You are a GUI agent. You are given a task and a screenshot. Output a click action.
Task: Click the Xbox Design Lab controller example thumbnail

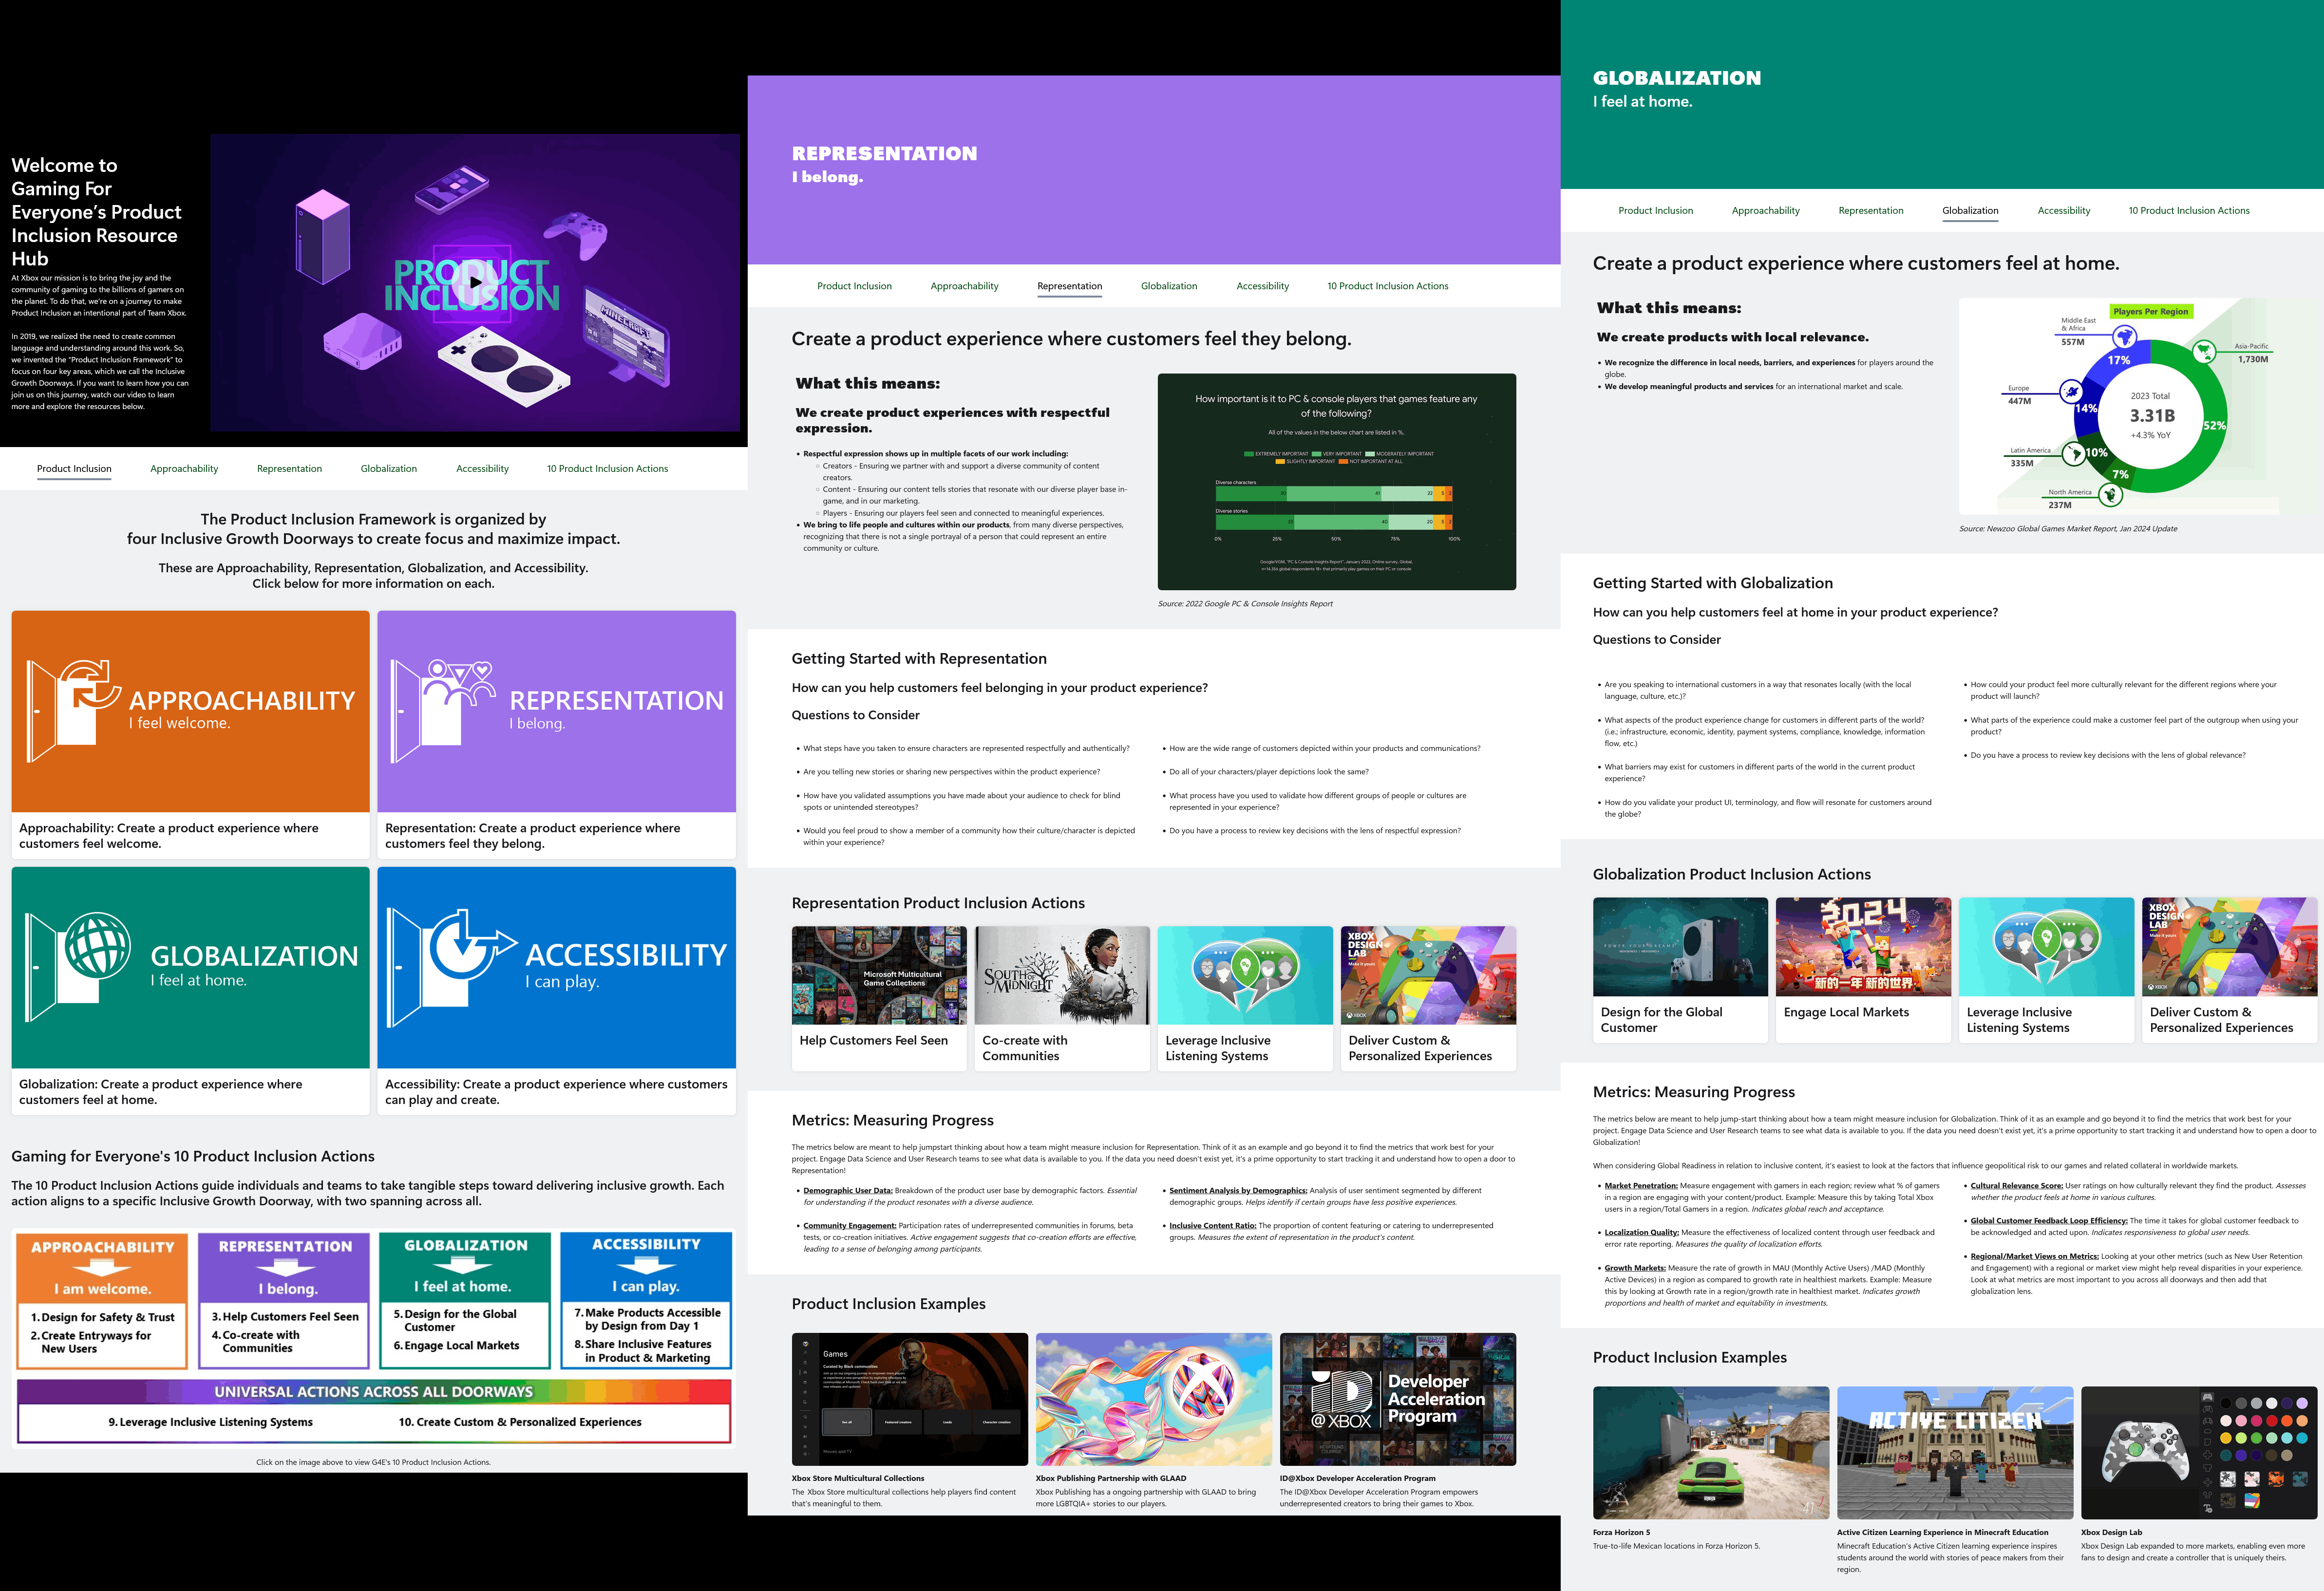(2199, 1453)
